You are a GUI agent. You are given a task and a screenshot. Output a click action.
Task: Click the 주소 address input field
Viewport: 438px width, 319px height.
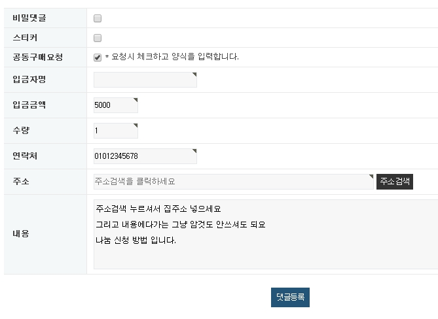(233, 182)
